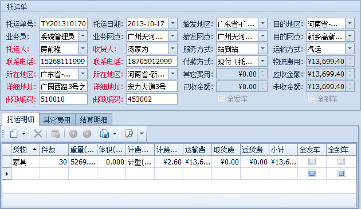The height and width of the screenshot is (209, 361).
Task: Click the 详细地址 field 宏力大道3号
Action: coord(152,87)
